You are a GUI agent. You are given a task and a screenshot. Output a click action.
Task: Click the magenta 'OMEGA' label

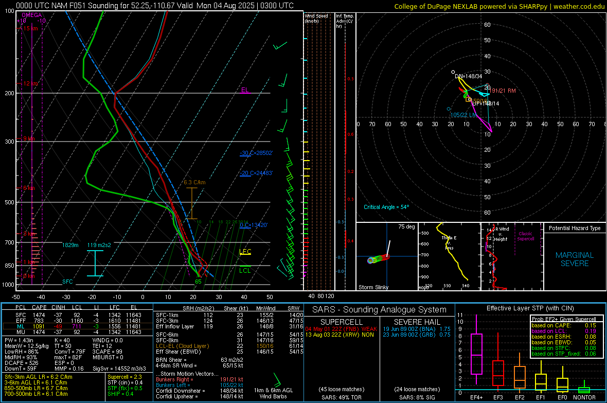32,15
